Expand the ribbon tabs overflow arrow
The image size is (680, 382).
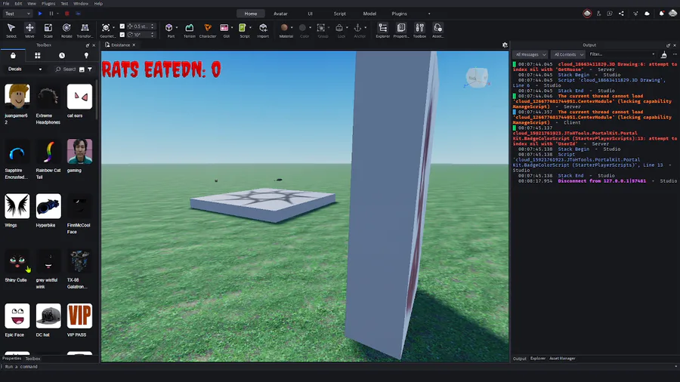429,14
